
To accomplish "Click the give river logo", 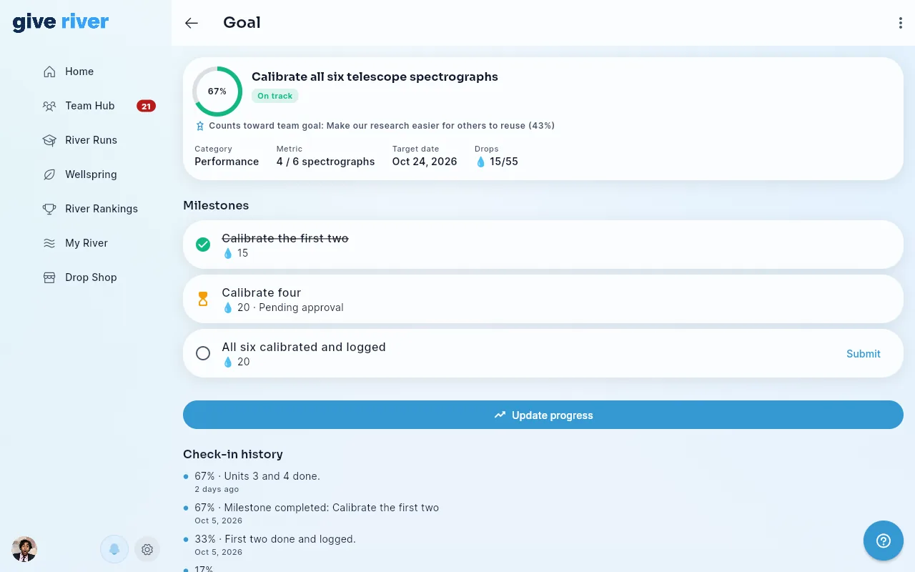I will click(61, 22).
